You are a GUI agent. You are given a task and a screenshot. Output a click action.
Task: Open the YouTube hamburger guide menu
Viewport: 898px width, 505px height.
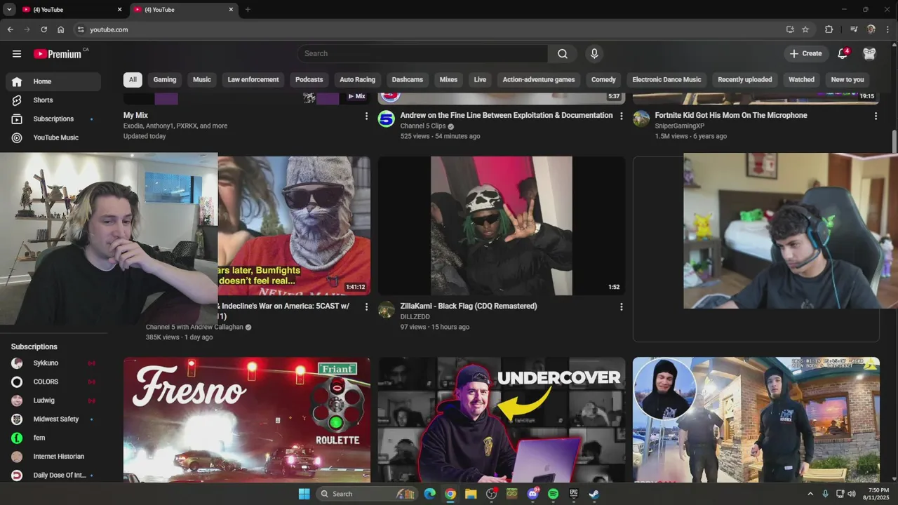17,54
